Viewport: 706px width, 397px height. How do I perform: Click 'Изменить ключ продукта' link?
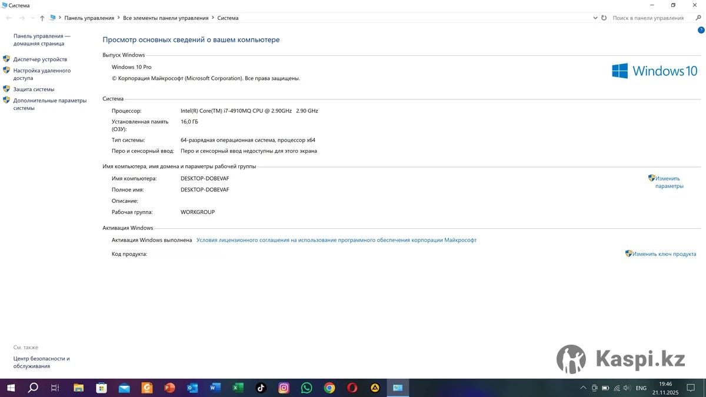664,254
